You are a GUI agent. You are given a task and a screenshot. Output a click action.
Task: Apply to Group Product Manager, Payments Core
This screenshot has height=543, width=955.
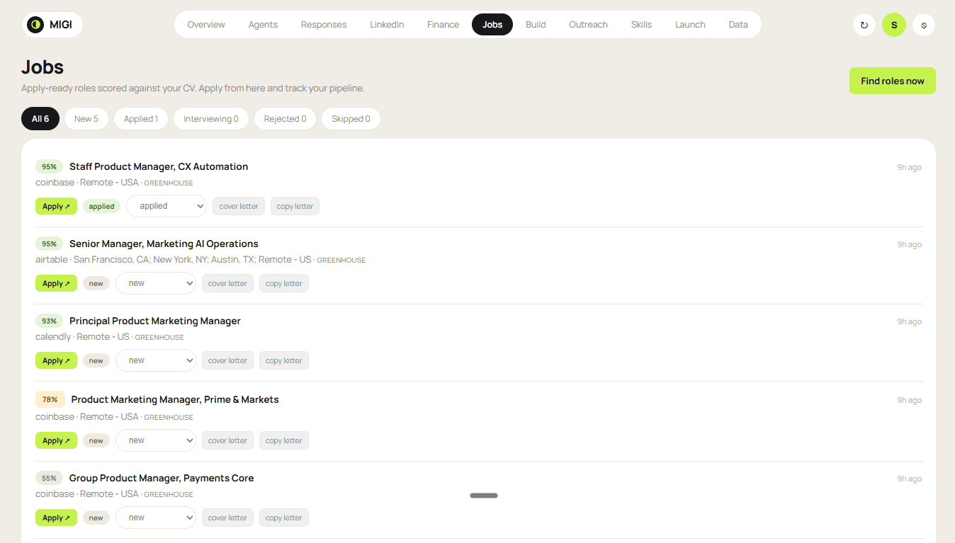click(56, 518)
